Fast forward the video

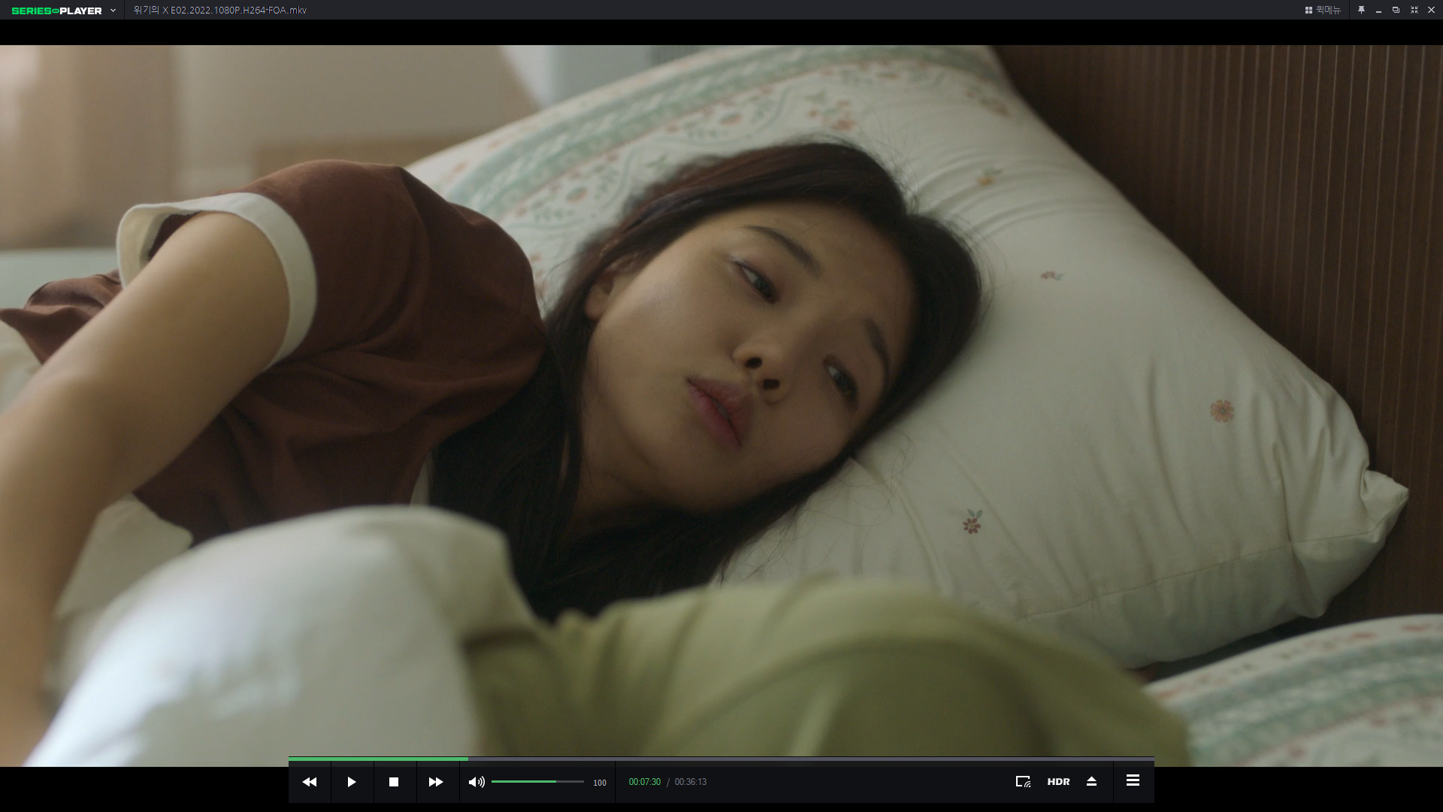436,782
